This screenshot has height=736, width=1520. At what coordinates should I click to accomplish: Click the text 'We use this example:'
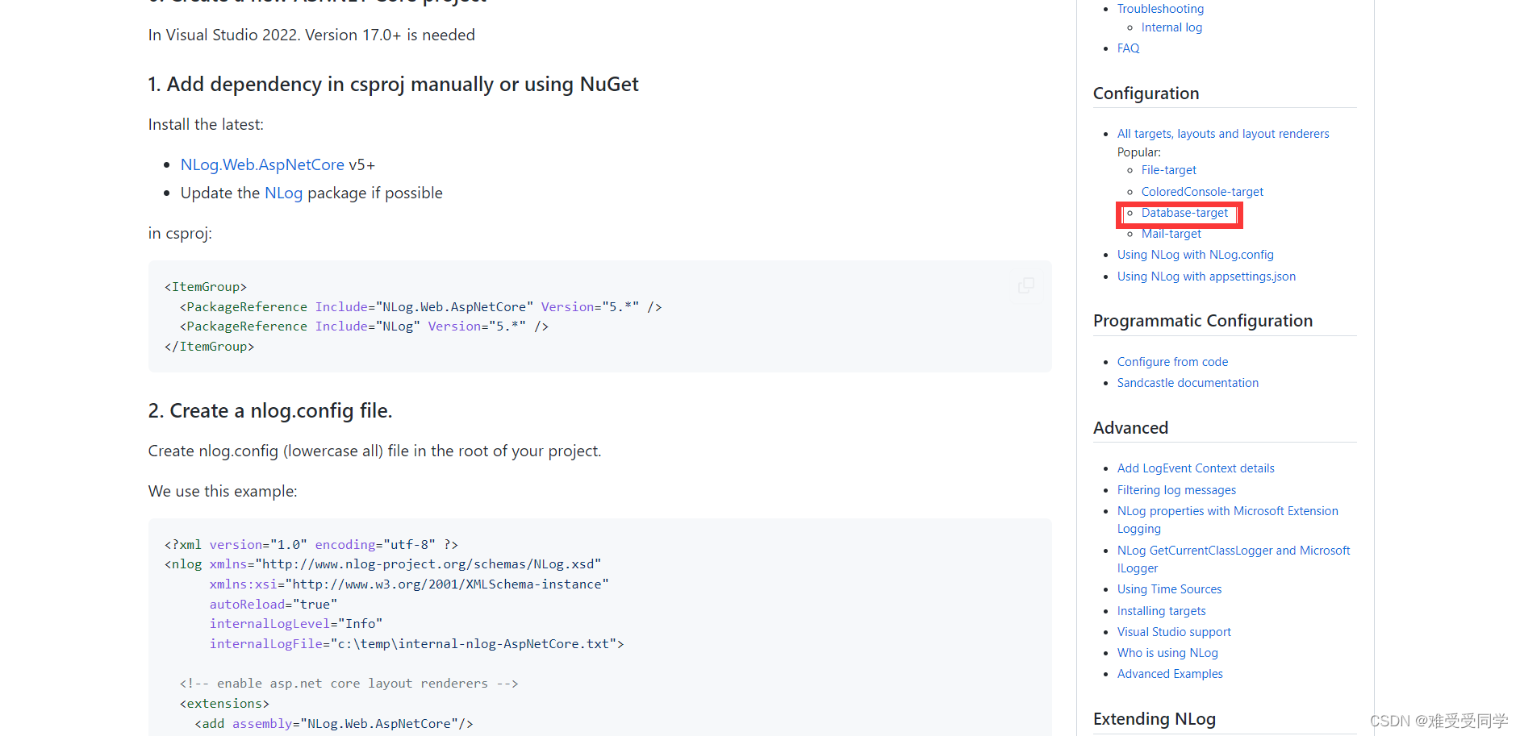tap(223, 491)
